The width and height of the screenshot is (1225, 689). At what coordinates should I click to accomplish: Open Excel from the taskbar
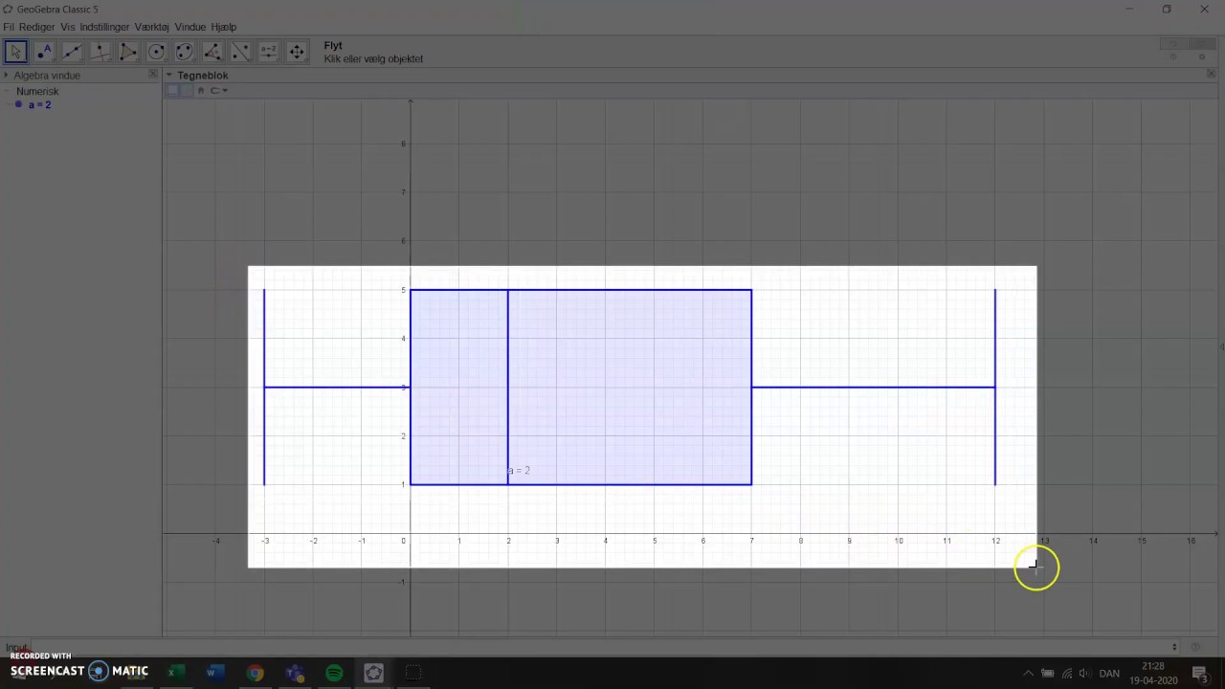click(x=175, y=673)
